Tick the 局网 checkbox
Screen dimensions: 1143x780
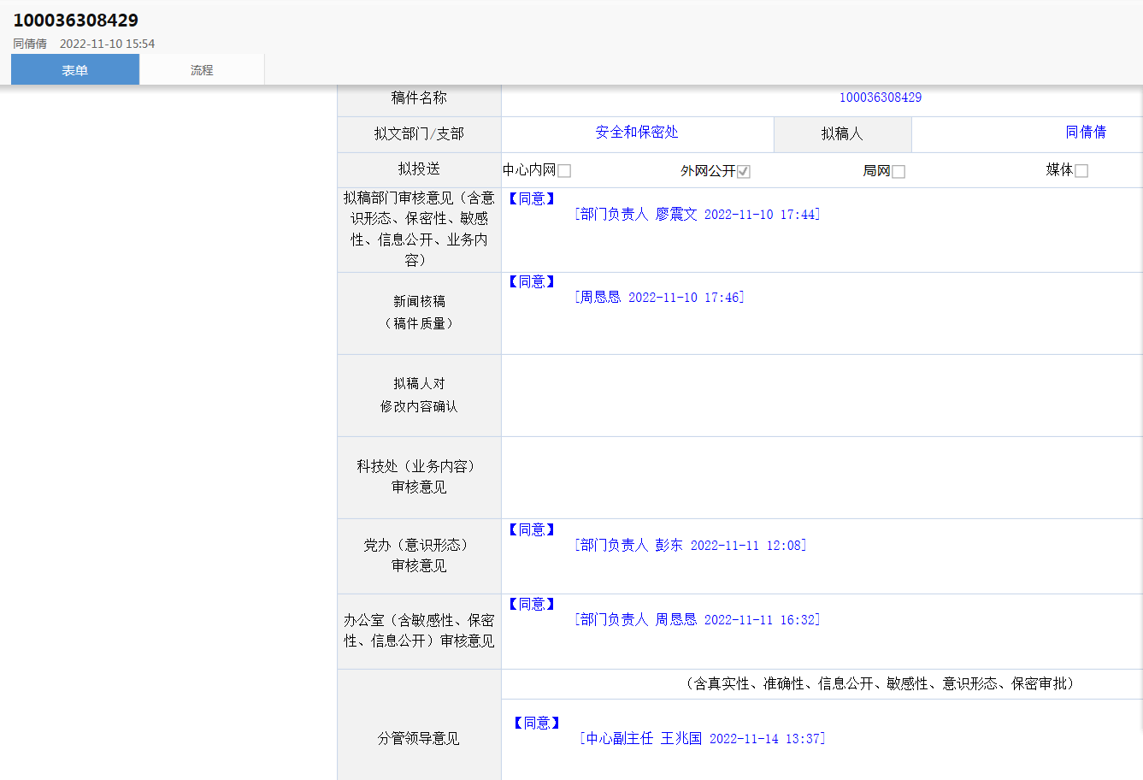(x=898, y=171)
